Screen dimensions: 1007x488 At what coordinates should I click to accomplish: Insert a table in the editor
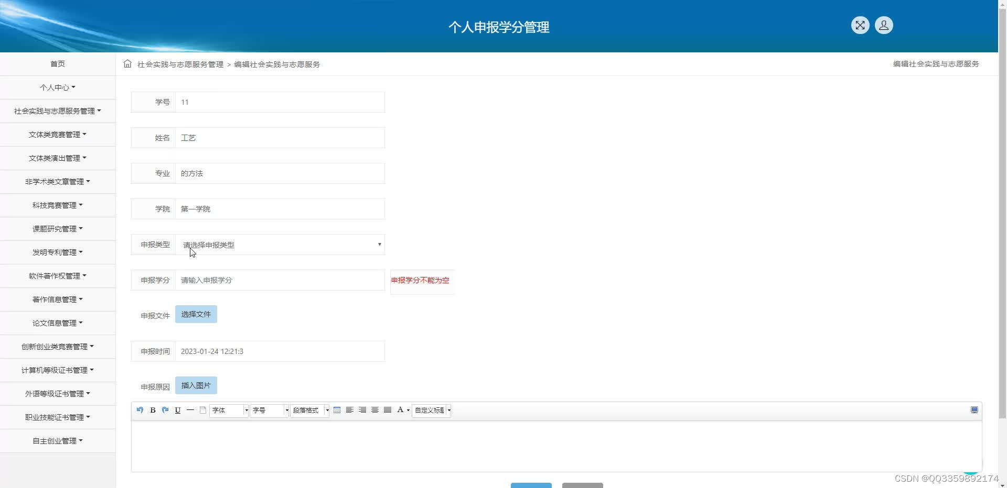pos(337,410)
